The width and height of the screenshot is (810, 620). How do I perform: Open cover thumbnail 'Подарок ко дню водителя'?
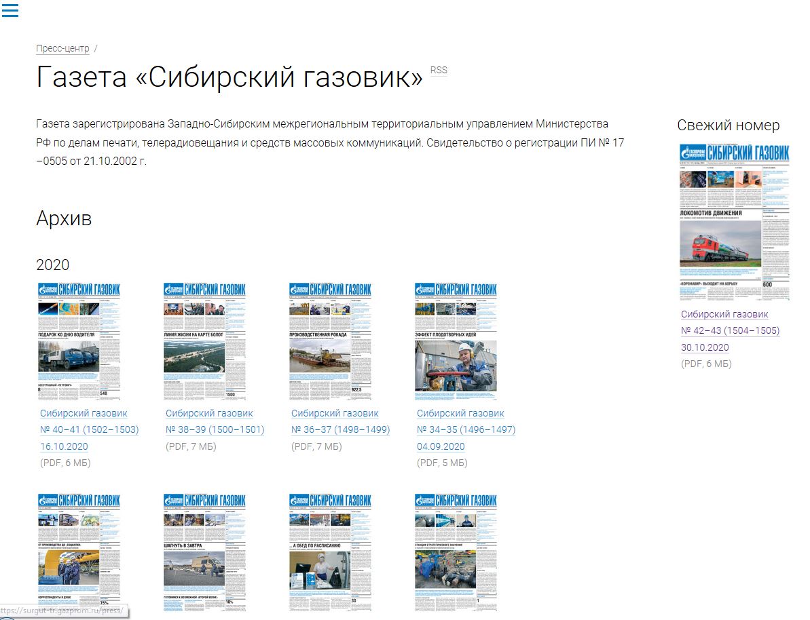(79, 341)
